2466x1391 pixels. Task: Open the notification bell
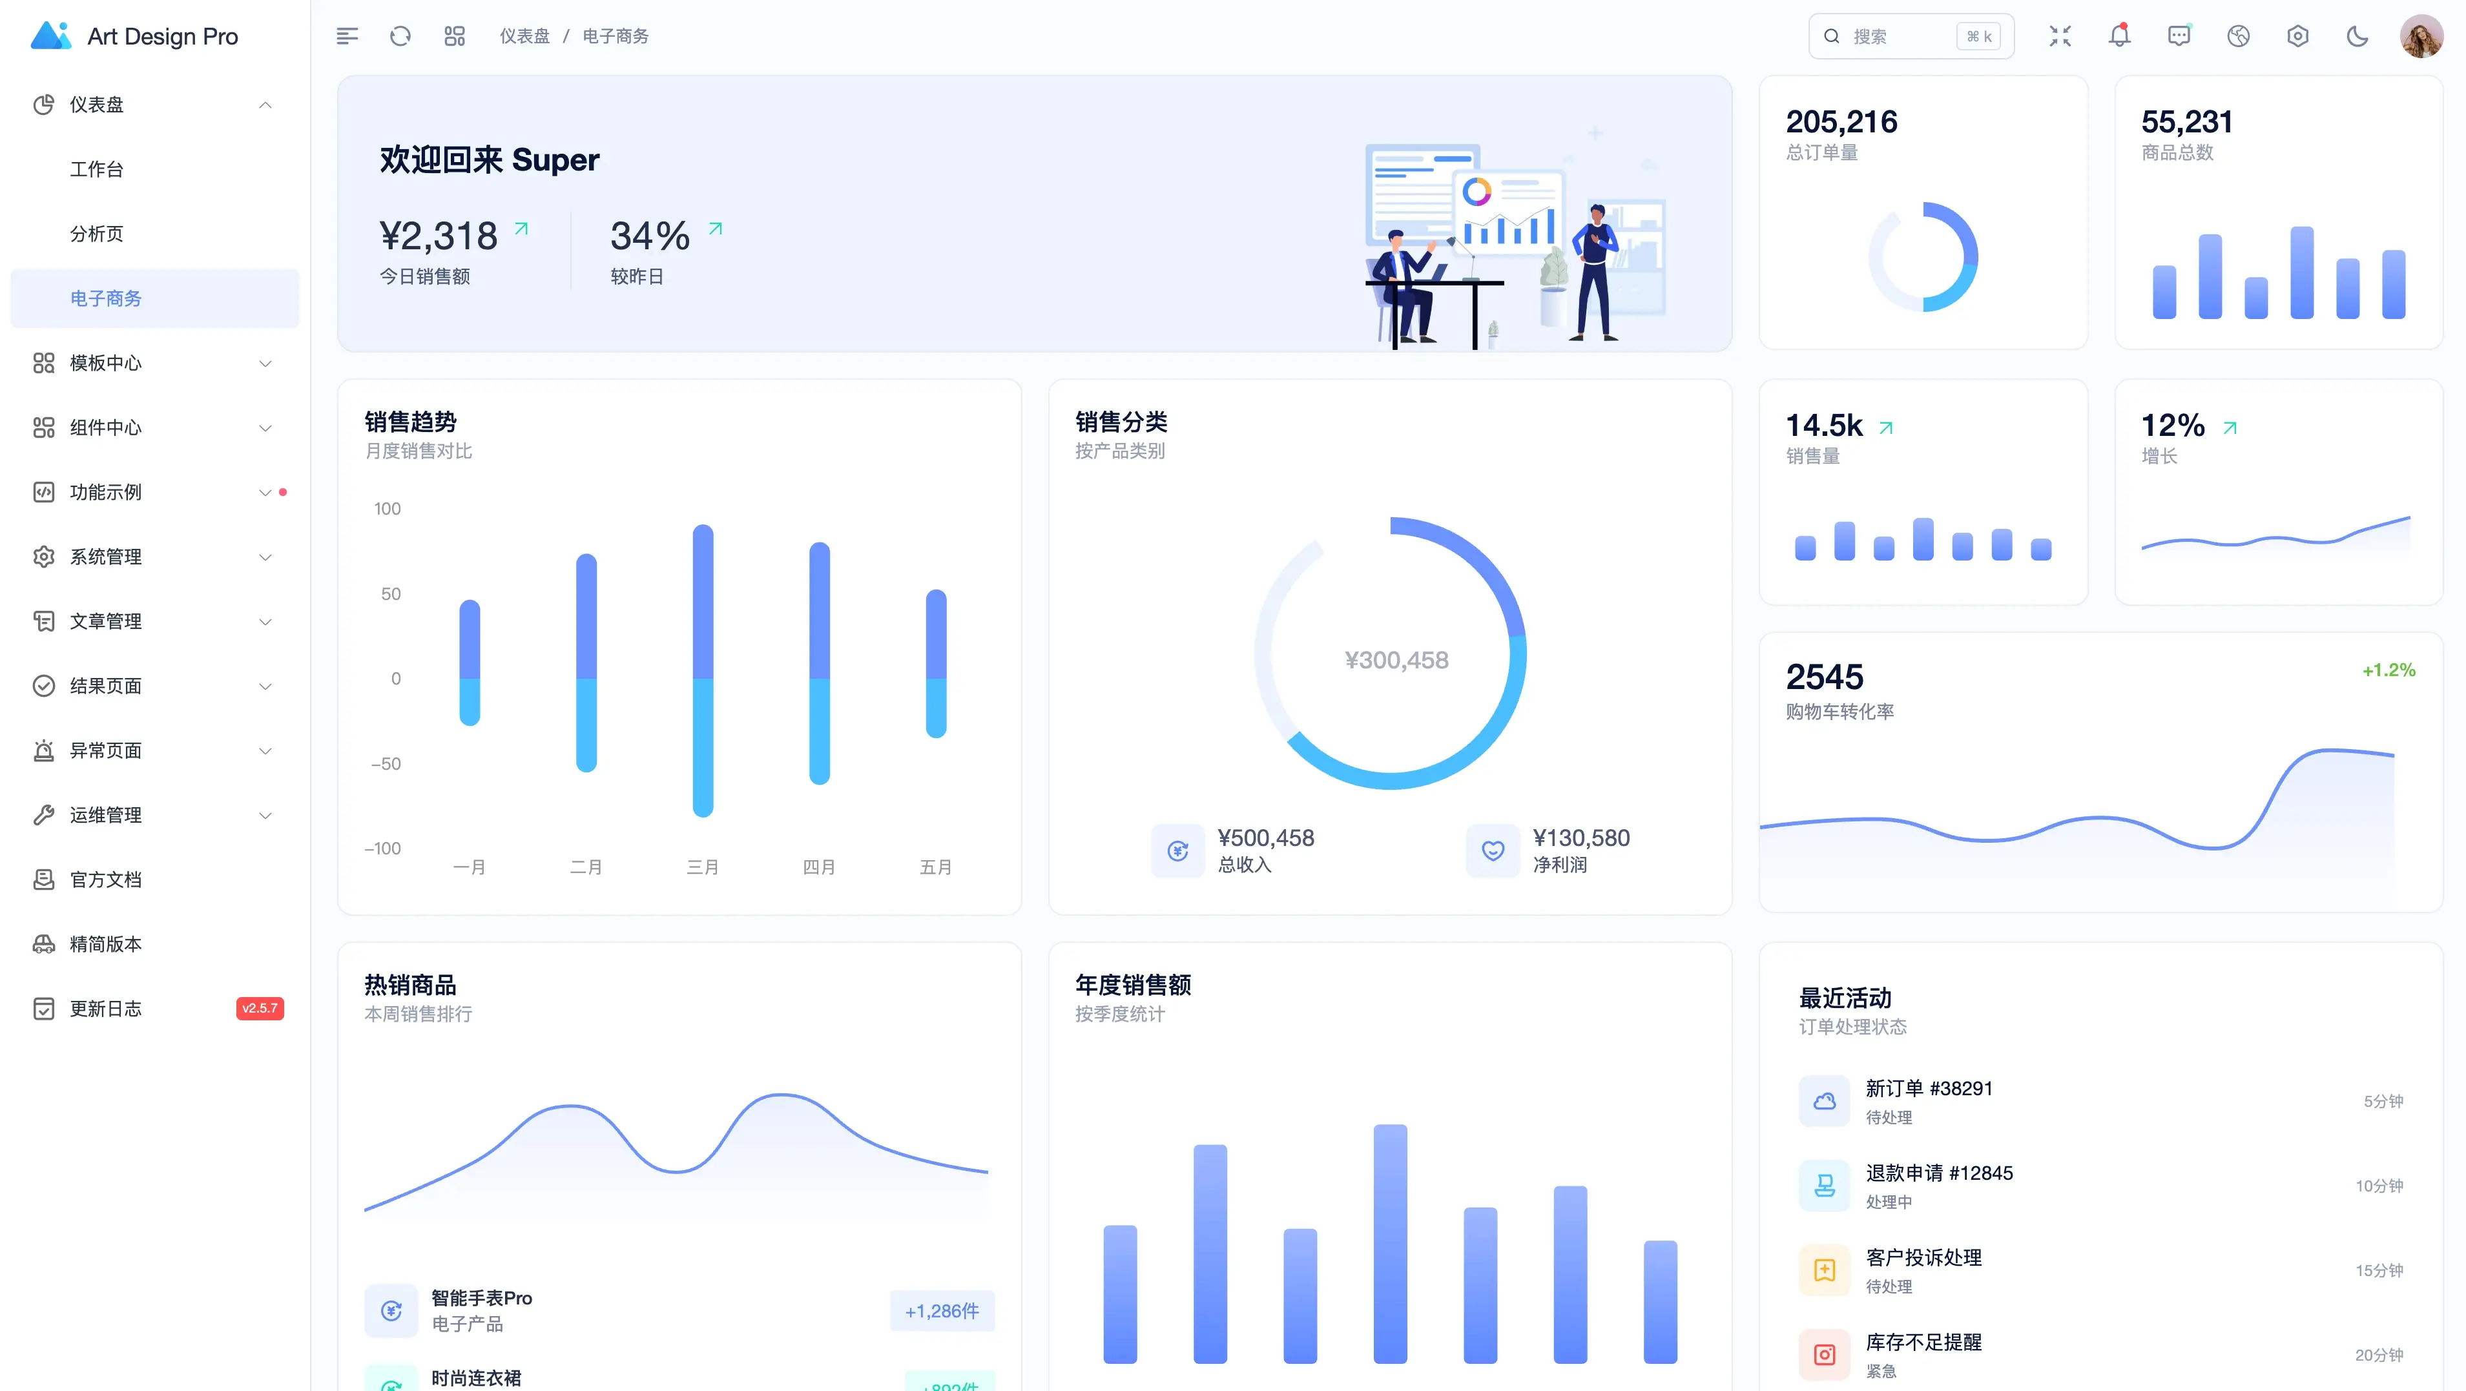(x=2119, y=36)
